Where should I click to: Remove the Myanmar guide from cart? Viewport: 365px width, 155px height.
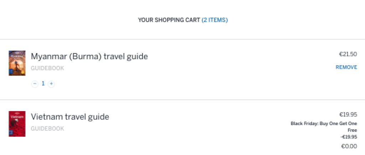coord(346,67)
